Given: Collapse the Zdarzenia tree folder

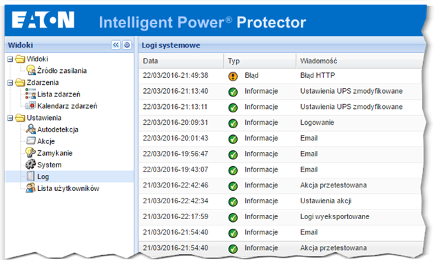Looking at the screenshot, I should tap(10, 83).
